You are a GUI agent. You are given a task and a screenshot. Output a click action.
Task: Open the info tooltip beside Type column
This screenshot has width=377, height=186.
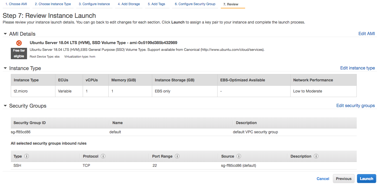tap(26, 156)
